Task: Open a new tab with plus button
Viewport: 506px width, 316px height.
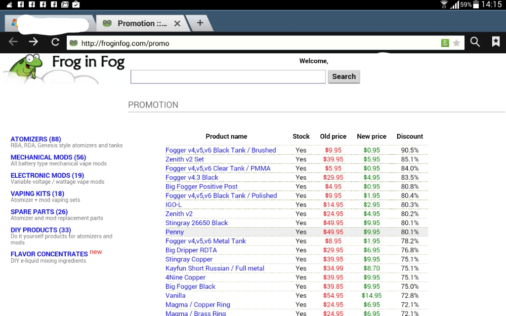Action: point(200,23)
